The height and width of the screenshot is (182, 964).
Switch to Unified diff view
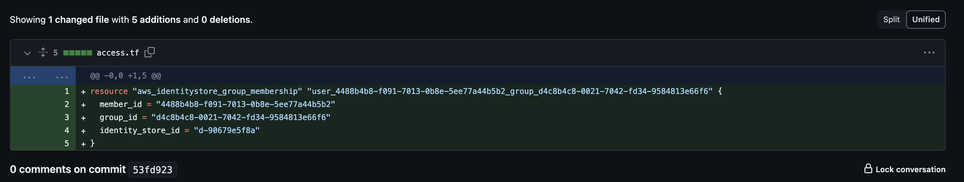[x=925, y=20]
